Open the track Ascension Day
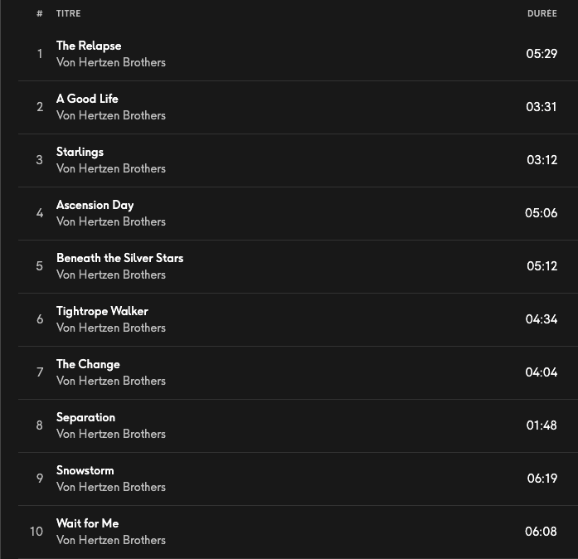Screen dimensions: 578x559 point(95,205)
